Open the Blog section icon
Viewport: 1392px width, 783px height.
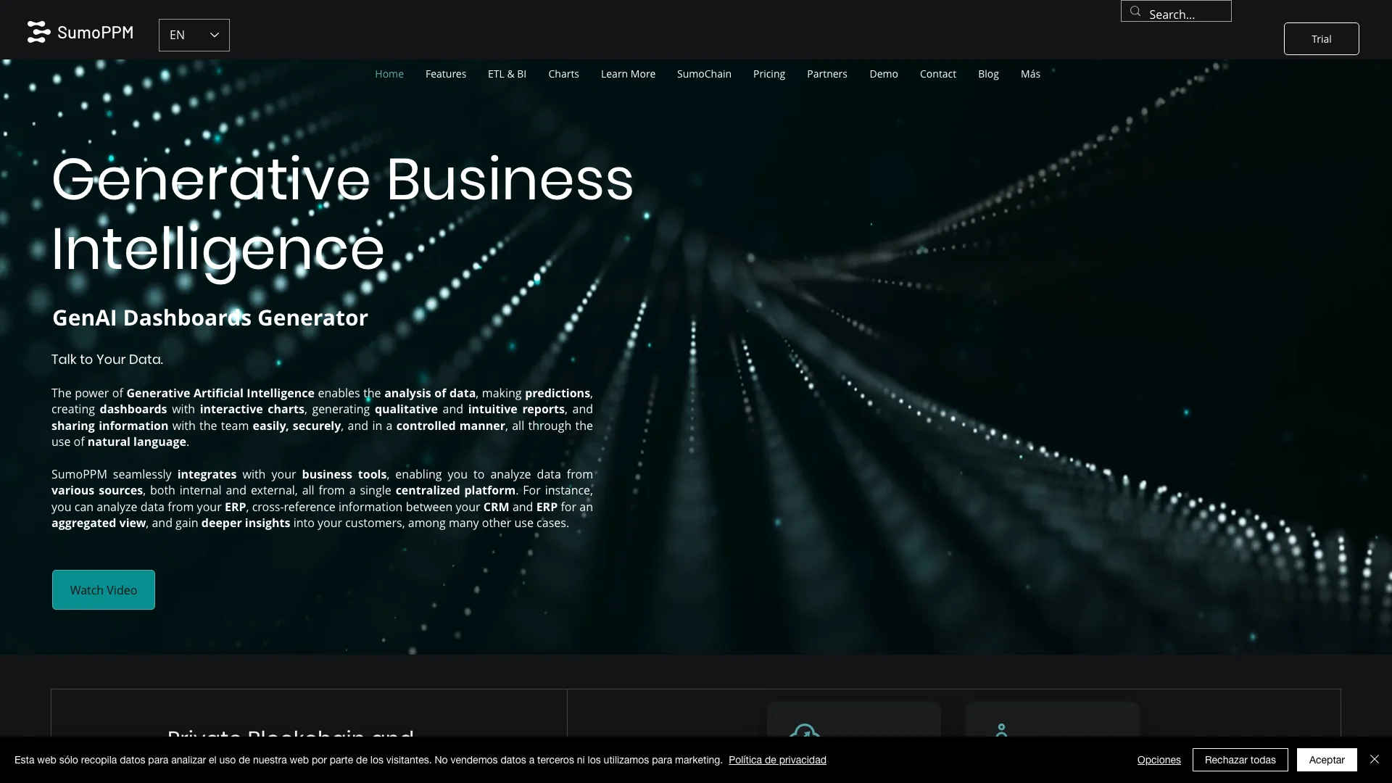pyautogui.click(x=989, y=74)
